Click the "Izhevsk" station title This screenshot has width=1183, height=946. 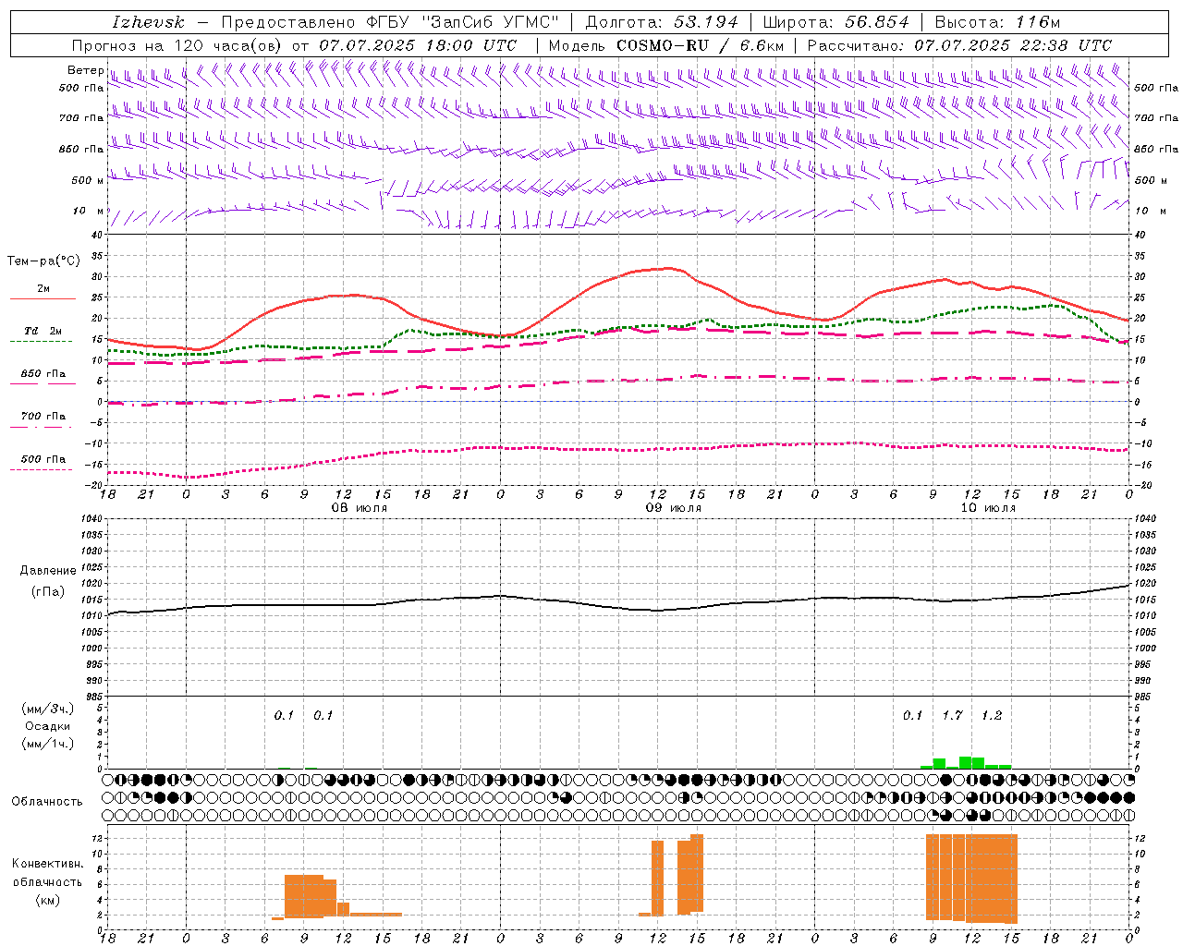click(148, 22)
